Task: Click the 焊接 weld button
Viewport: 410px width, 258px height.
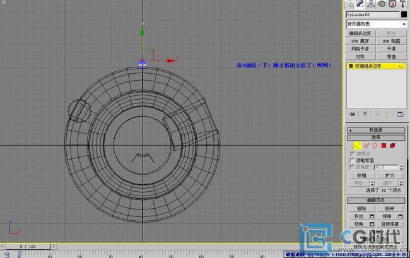Action: 387,216
